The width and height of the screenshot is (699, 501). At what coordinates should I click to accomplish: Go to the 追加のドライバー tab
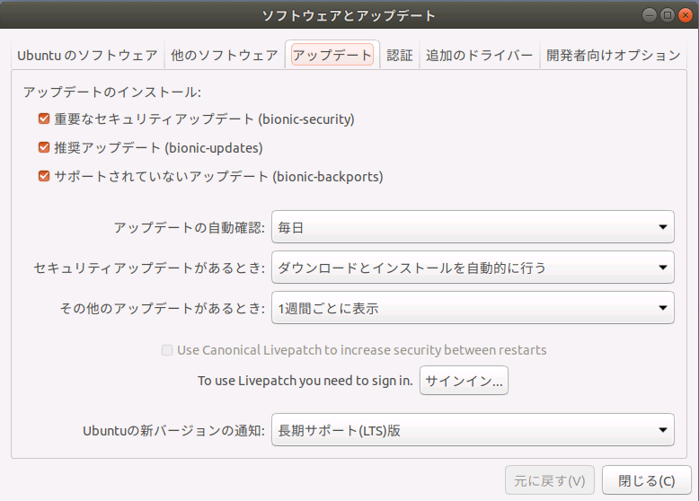click(479, 56)
